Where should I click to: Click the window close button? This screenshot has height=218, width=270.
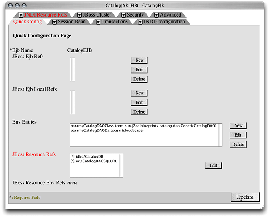point(10,6)
